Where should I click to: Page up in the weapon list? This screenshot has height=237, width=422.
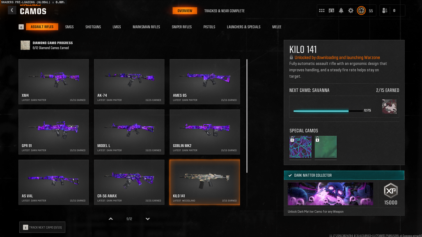coord(110,219)
